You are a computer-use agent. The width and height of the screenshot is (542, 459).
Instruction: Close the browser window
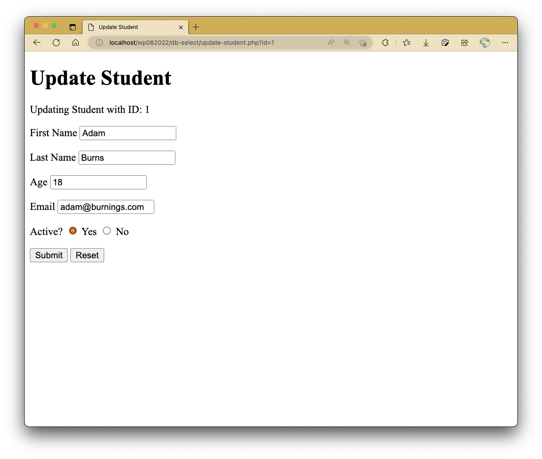click(x=36, y=25)
